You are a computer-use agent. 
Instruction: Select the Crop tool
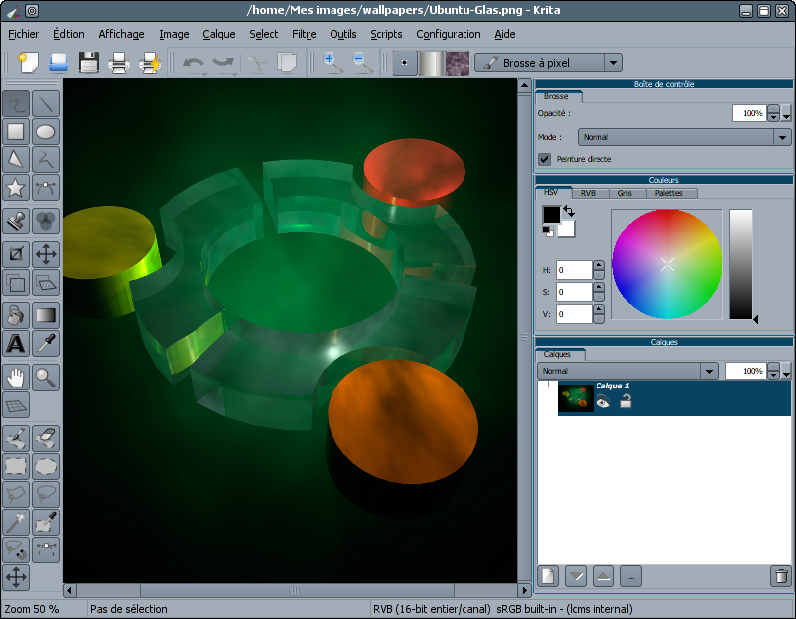coord(16,254)
